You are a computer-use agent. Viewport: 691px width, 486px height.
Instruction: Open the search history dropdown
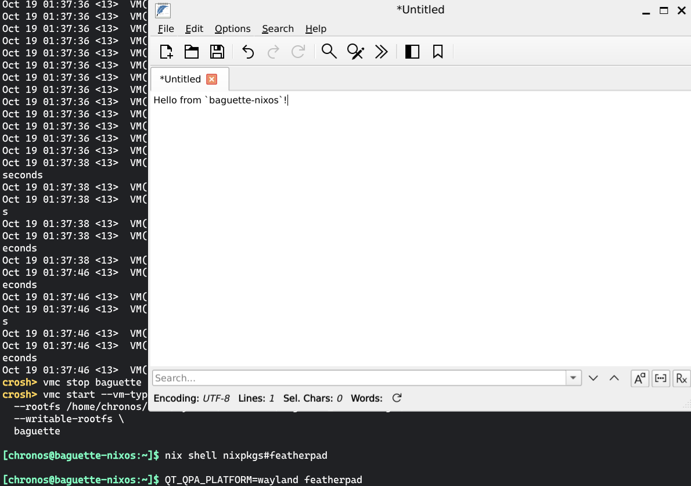tap(573, 377)
